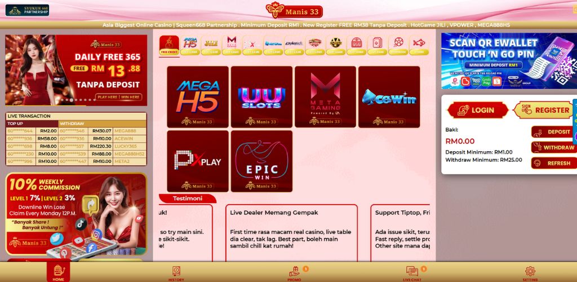Image resolution: width=577 pixels, height=282 pixels.
Task: Select the ACEWIN cell in transactions
Action: click(130, 138)
